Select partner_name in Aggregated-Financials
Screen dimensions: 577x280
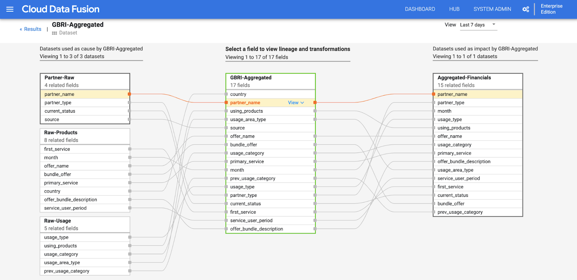click(478, 94)
